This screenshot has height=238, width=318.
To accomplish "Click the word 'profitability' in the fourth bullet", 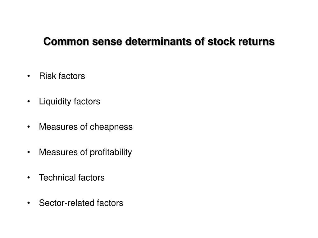I will pos(111,152).
